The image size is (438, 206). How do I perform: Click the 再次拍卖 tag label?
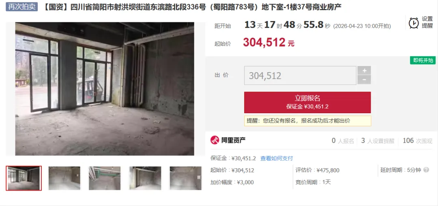[x=21, y=7]
